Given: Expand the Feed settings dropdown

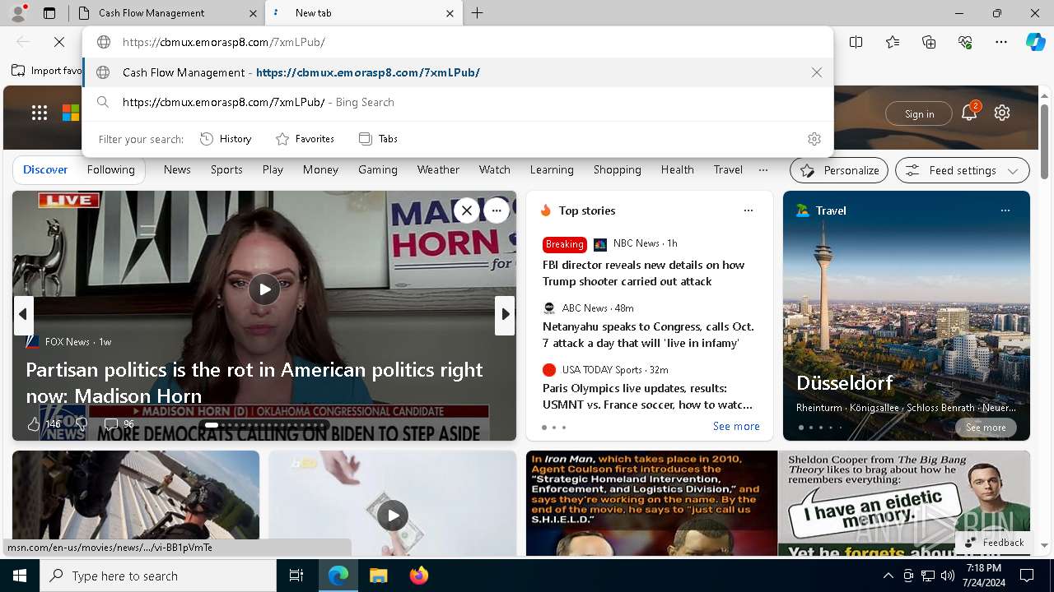Looking at the screenshot, I should (963, 170).
